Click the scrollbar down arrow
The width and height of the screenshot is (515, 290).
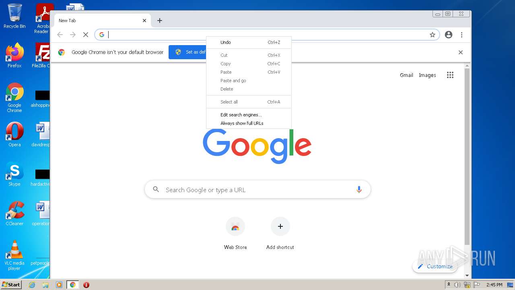coord(467,275)
